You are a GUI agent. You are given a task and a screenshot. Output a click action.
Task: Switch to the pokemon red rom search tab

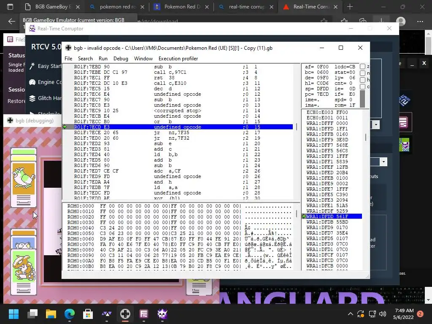pos(117,7)
